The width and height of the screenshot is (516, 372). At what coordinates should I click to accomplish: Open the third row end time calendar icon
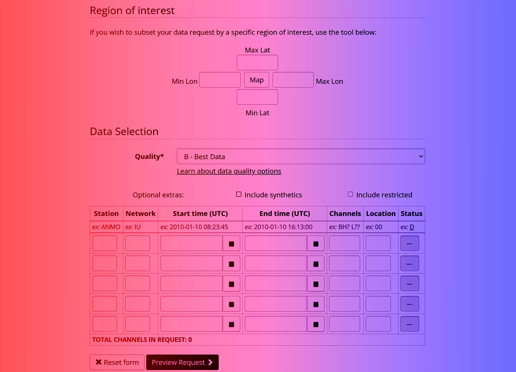pos(316,283)
